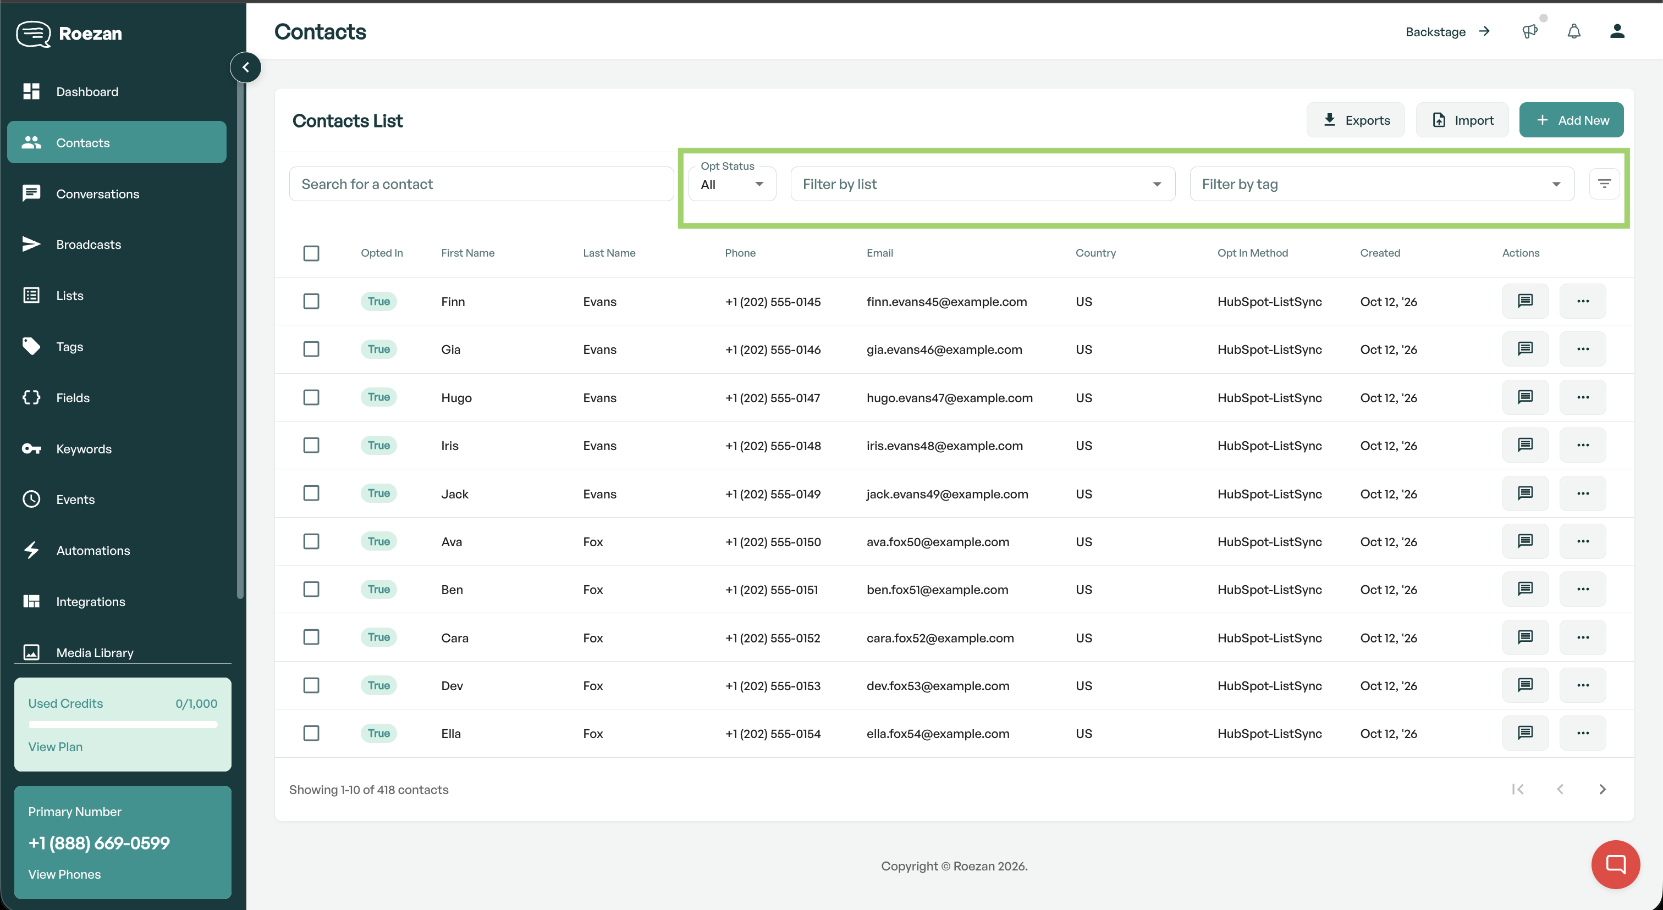Select the checkbox for Ben Fox
The width and height of the screenshot is (1663, 910).
(x=311, y=589)
